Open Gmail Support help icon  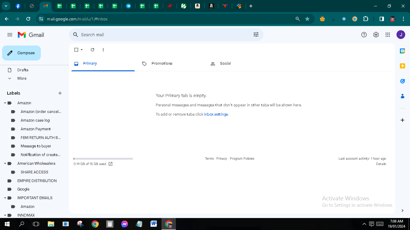pos(364,35)
